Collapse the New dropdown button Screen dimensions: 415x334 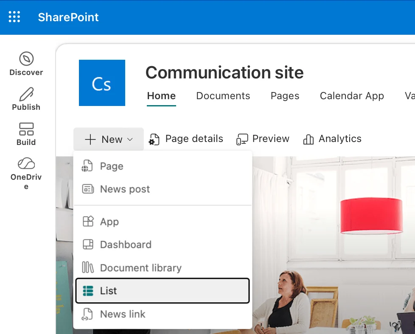[109, 139]
